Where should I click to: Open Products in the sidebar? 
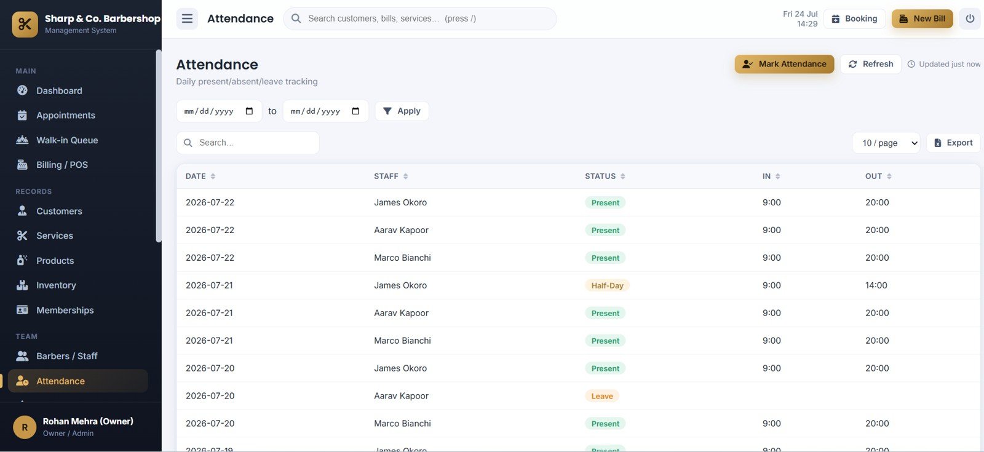tap(78, 260)
